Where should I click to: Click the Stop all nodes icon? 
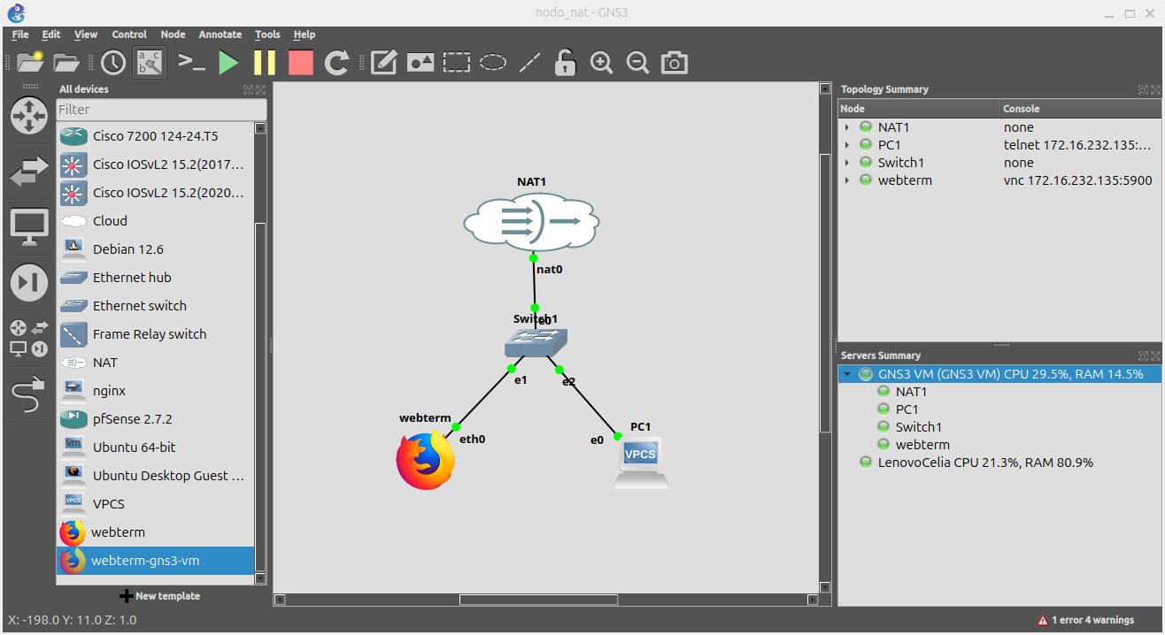coord(300,62)
